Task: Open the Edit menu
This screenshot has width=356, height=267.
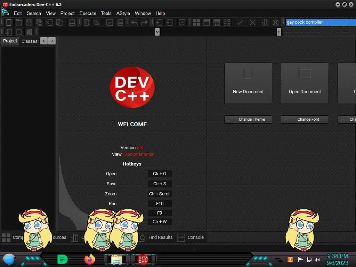Action: pyautogui.click(x=18, y=14)
